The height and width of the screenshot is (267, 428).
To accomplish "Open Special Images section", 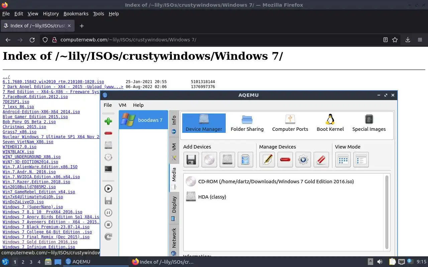I will [x=369, y=123].
